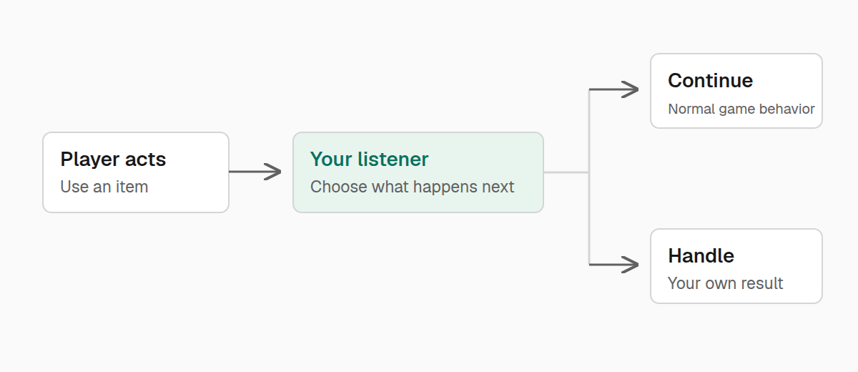Click the "Continue" heading text
This screenshot has height=372, width=858.
click(x=711, y=80)
